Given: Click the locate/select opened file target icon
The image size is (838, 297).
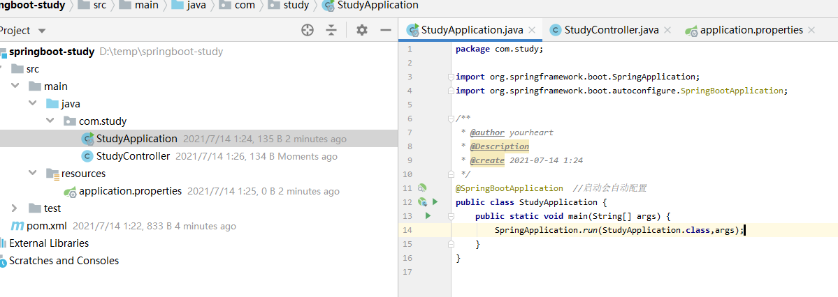Looking at the screenshot, I should [308, 31].
